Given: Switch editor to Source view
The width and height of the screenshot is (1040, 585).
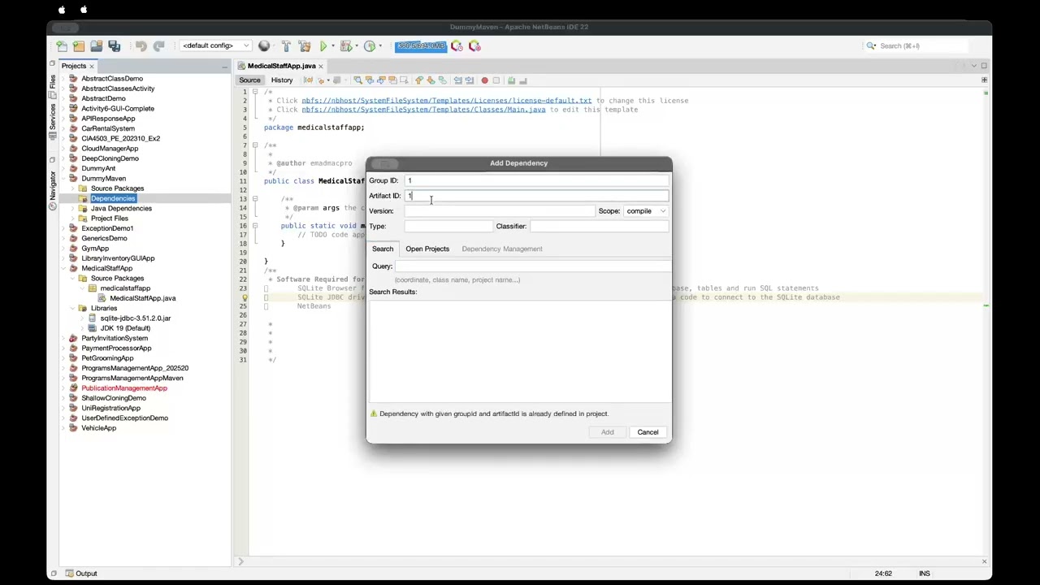Looking at the screenshot, I should pos(249,80).
